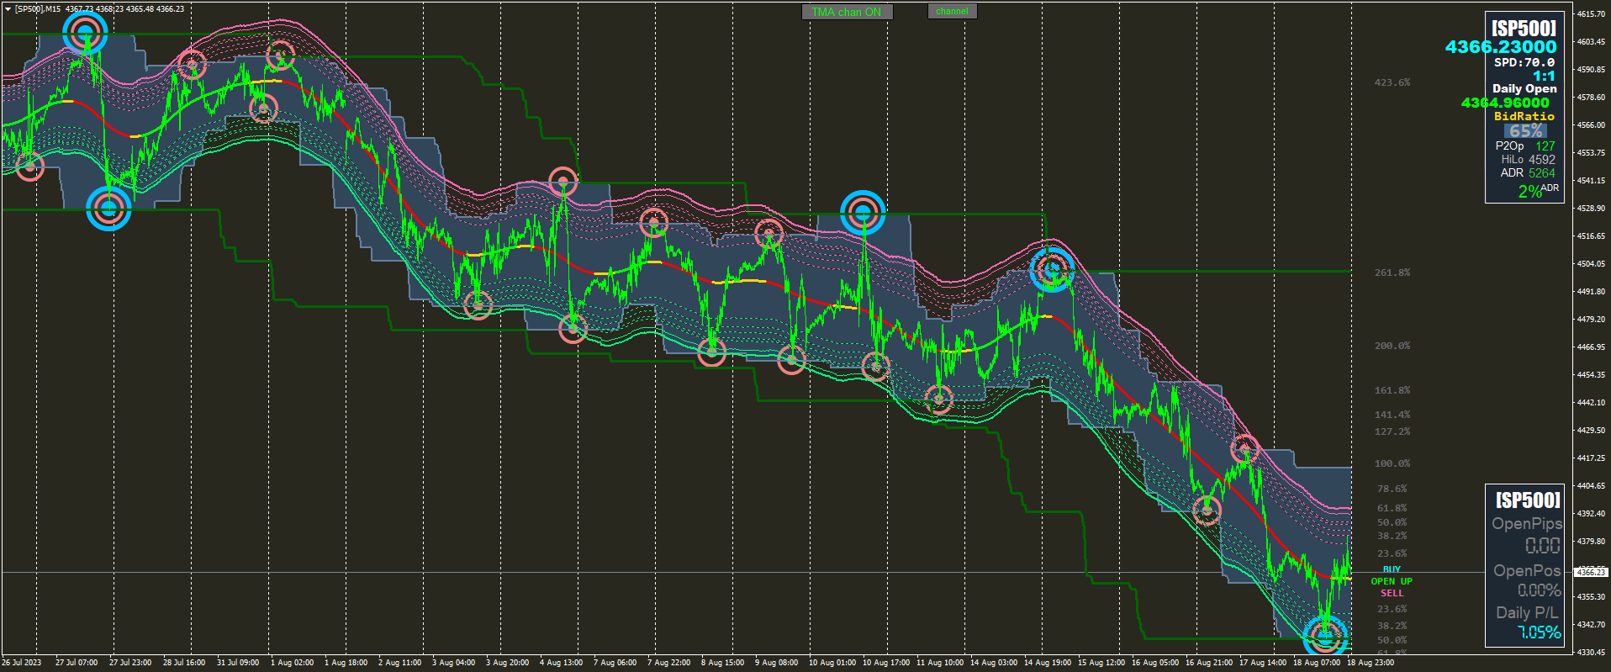Click the SPD:70.0 spread value
This screenshot has width=1611, height=672.
point(1524,62)
